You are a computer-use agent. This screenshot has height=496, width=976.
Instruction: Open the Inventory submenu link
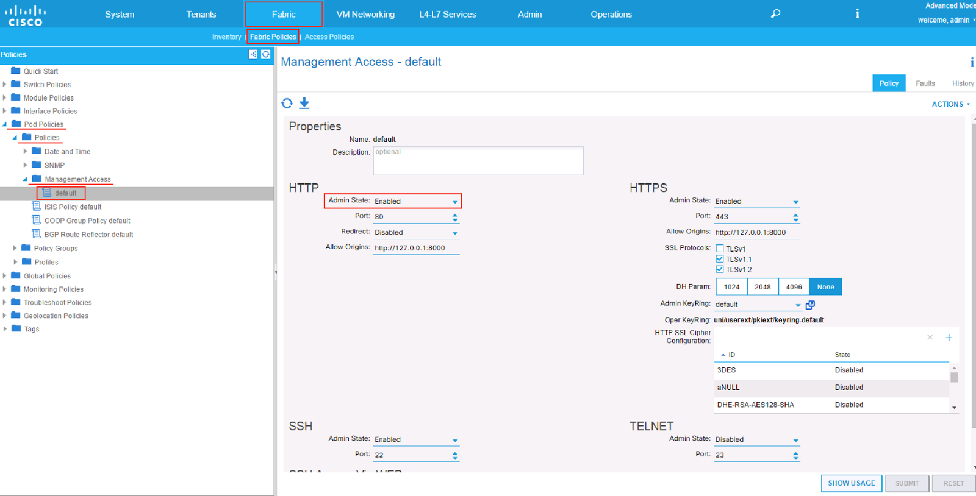[x=227, y=37]
